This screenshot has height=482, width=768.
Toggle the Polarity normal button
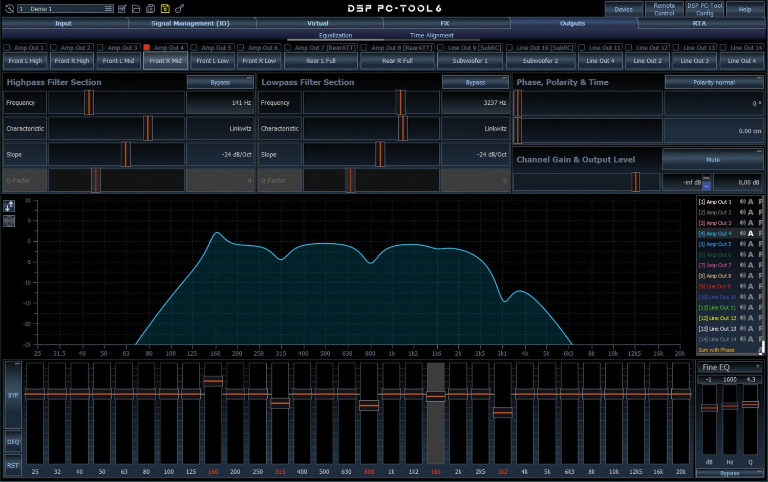(x=714, y=82)
